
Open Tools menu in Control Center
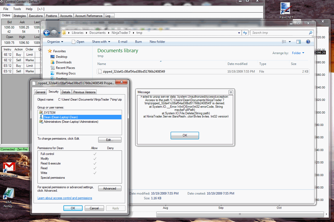point(17,9)
